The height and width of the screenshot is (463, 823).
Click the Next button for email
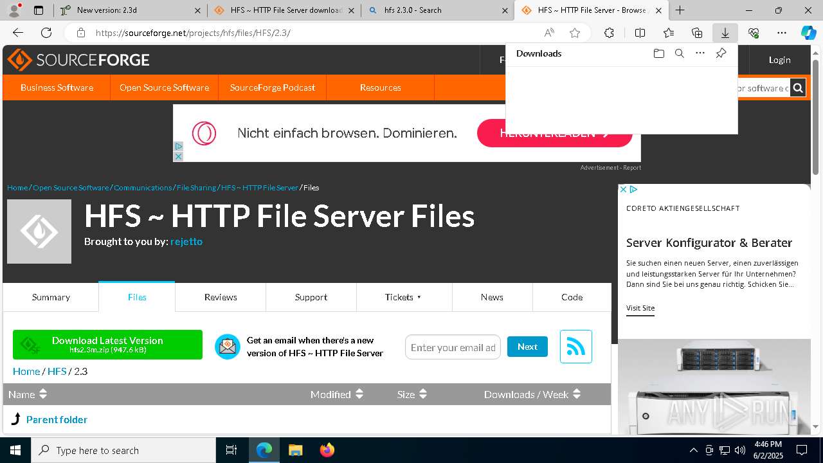click(x=527, y=347)
